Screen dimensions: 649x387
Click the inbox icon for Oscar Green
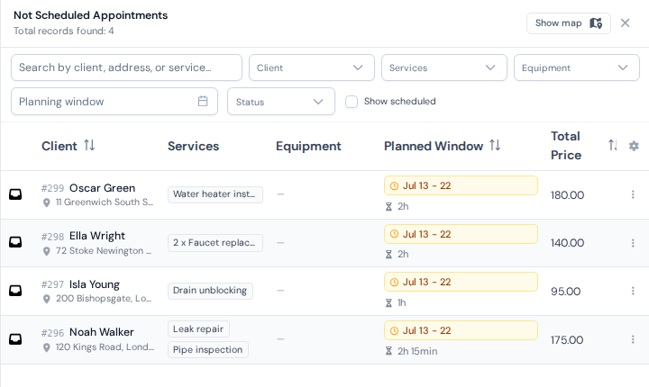[15, 194]
